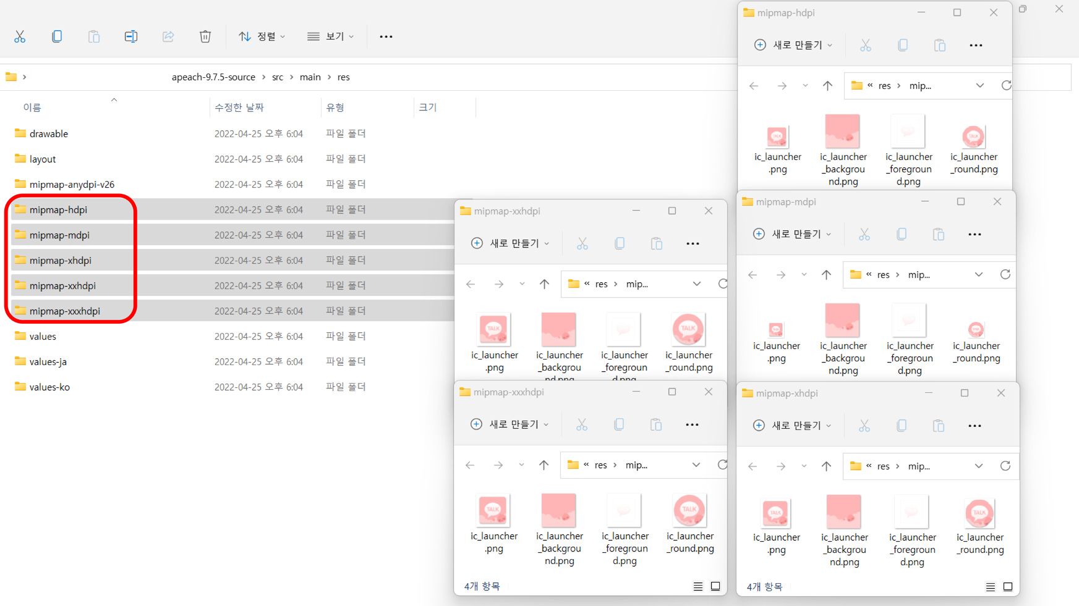The width and height of the screenshot is (1079, 606).
Task: Switch mipmap-xxxhdpi window to details list view
Action: tap(698, 586)
